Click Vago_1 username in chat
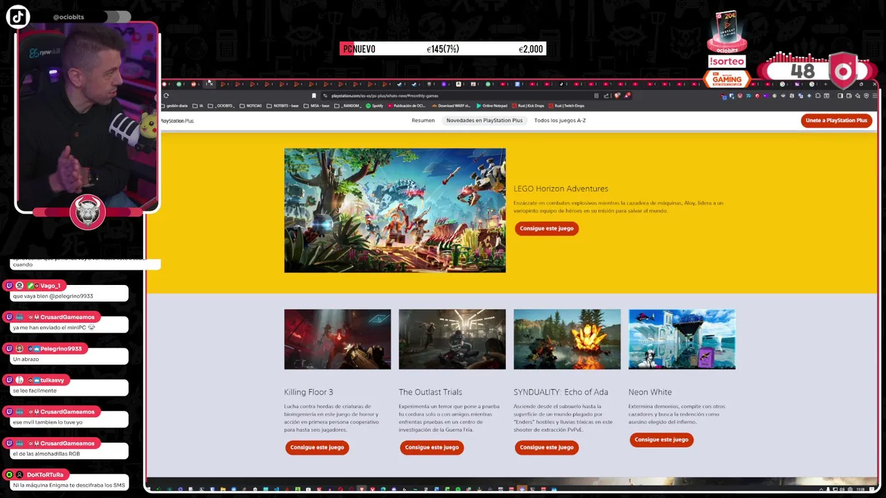Screen dimensions: 886x498 pos(50,286)
